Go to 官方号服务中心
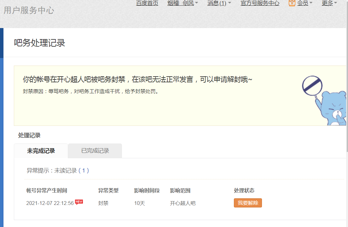The height and width of the screenshot is (227, 348). (260, 3)
